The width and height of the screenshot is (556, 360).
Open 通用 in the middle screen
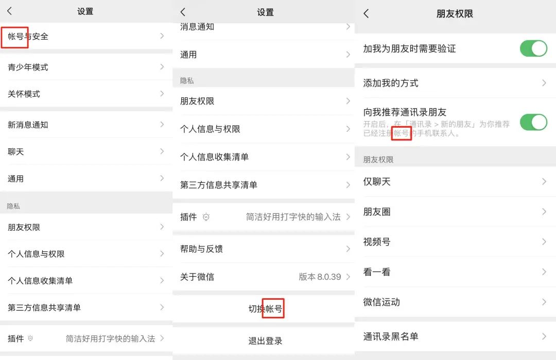click(264, 54)
